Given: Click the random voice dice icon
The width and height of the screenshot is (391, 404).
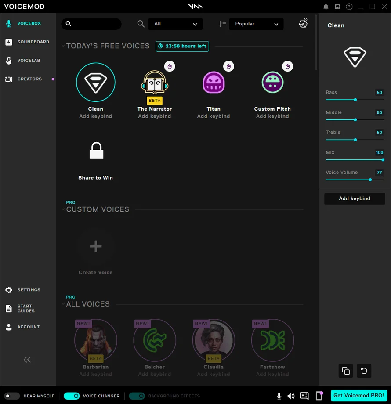Looking at the screenshot, I should (303, 23).
